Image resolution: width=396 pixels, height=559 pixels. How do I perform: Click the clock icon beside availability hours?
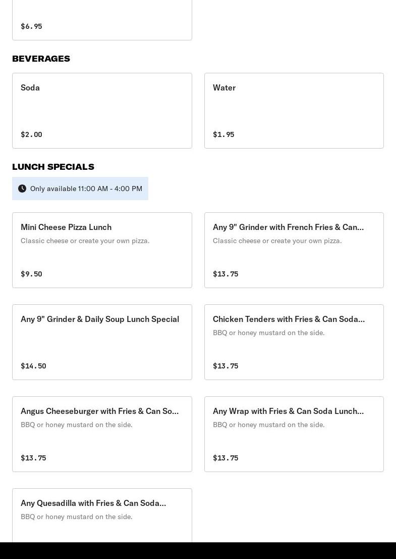[22, 189]
